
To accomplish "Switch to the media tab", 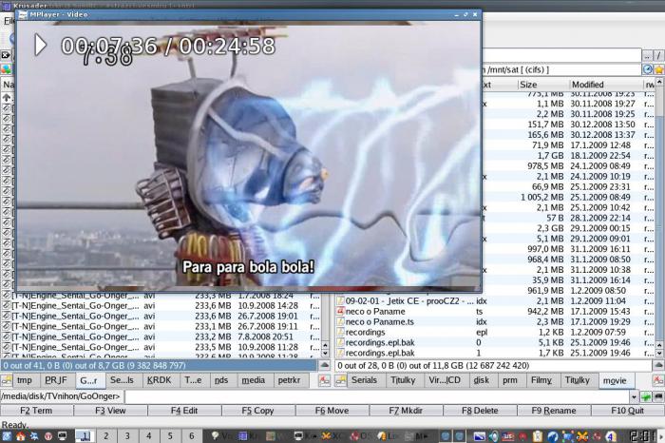I will (254, 380).
